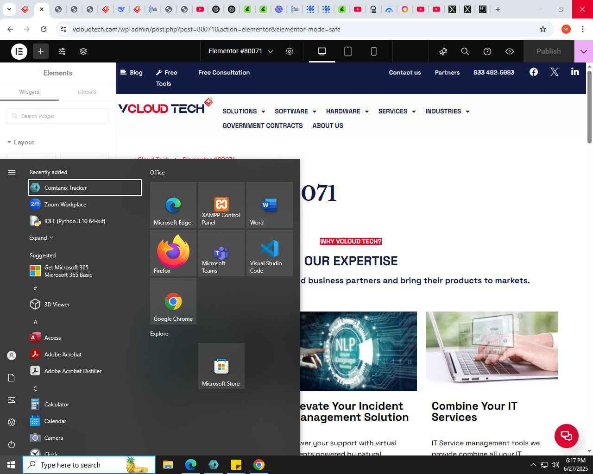Open Elementor Finder search icon
593x474 pixels.
pos(465,51)
